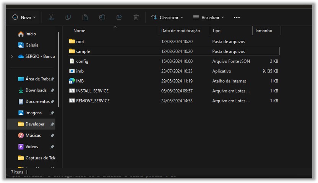318x183 pixels.
Task: Open the three-dots more options menu
Action: point(237,18)
